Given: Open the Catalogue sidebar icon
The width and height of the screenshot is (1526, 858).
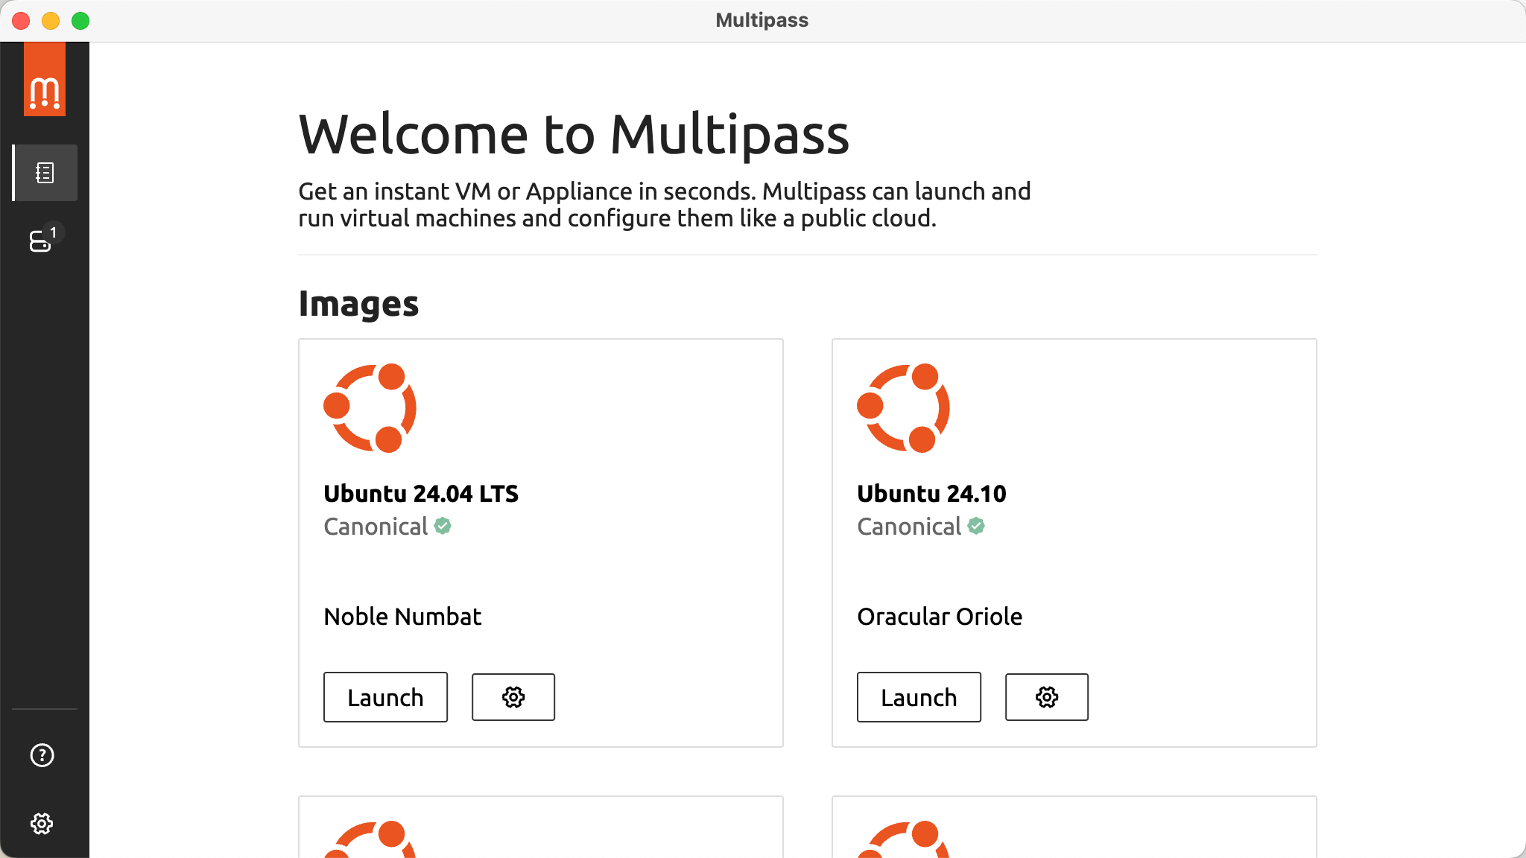Looking at the screenshot, I should 45,173.
